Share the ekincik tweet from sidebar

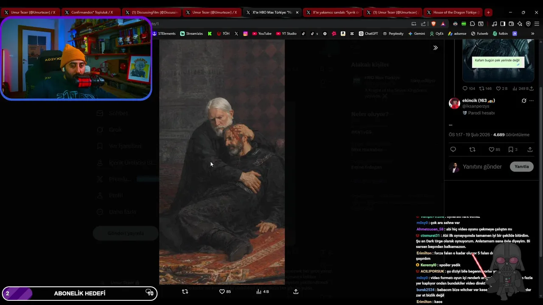(x=530, y=150)
